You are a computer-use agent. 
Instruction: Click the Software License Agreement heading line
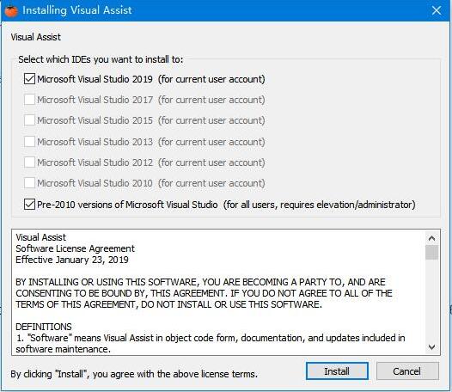75,248
